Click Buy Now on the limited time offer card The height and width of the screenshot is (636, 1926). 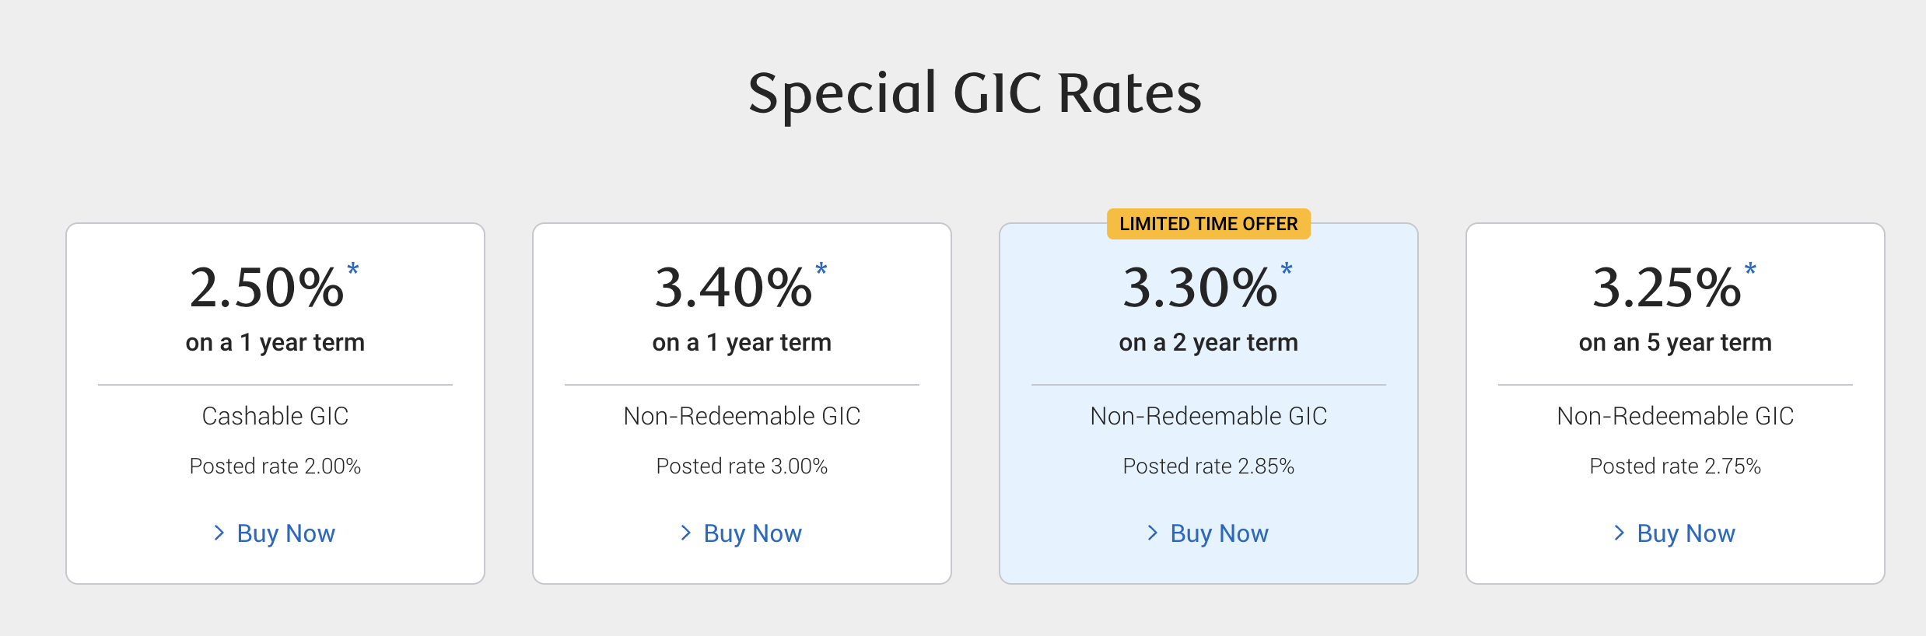(x=1219, y=533)
